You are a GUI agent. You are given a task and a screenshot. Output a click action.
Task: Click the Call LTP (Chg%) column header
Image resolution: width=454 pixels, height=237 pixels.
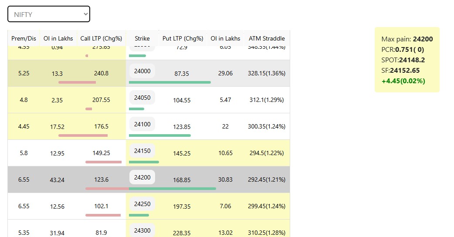coord(102,38)
